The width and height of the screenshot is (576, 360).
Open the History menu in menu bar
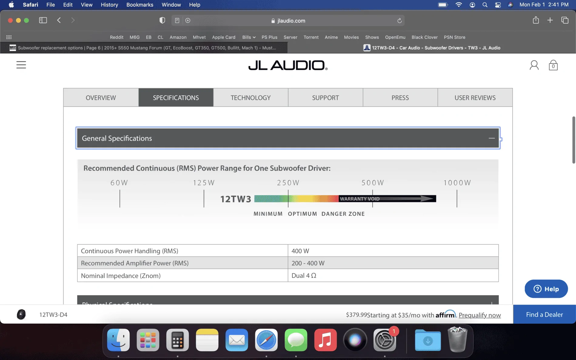109,5
